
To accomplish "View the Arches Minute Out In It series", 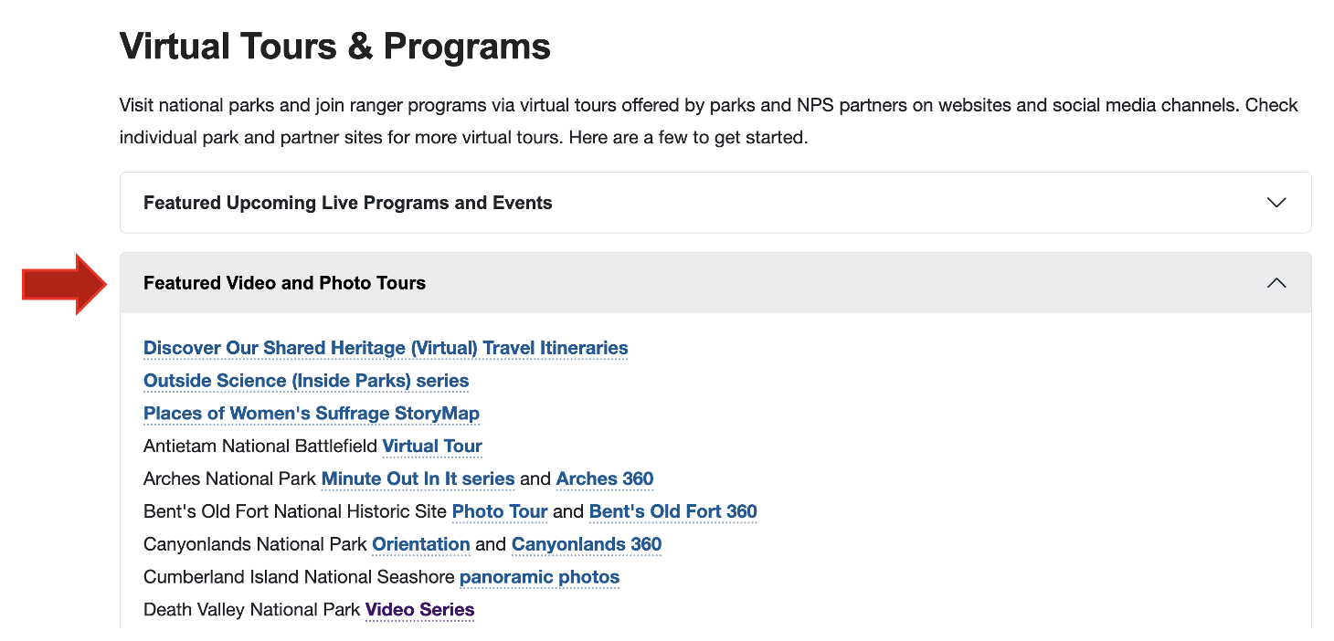I will 418,478.
